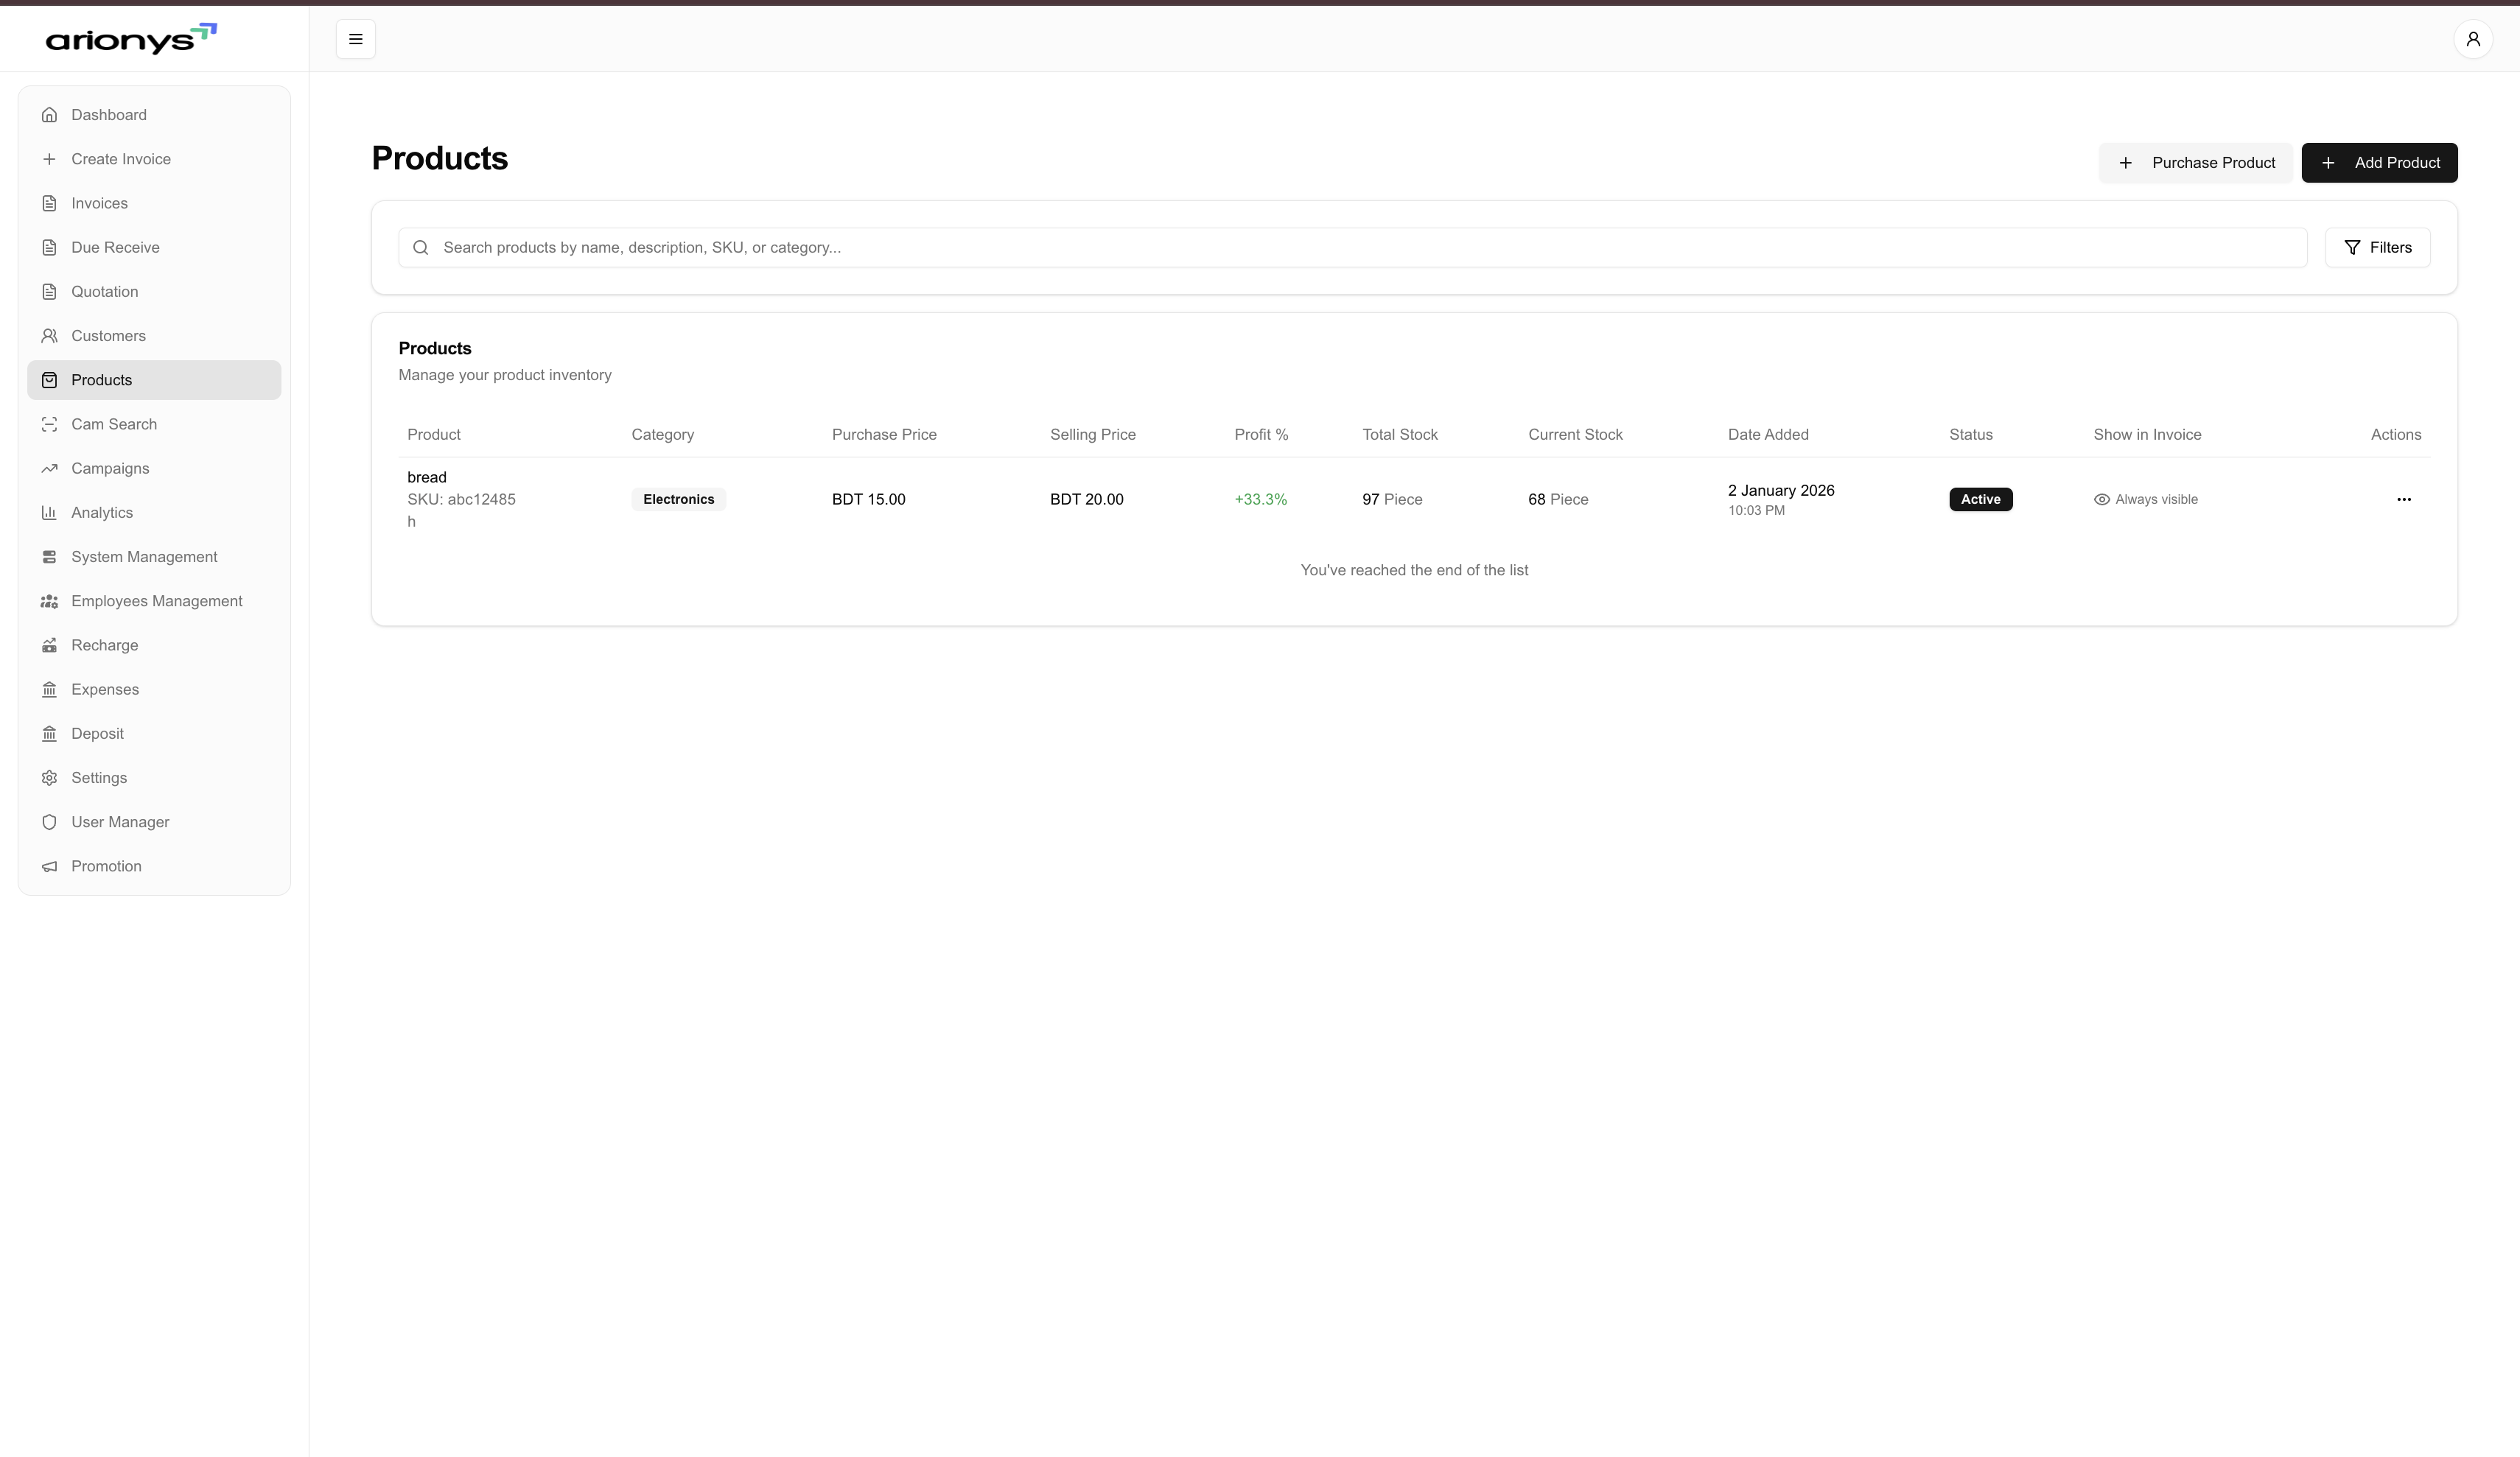The height and width of the screenshot is (1457, 2520).
Task: Click the Campaigns trending arrow icon
Action: pos(50,468)
